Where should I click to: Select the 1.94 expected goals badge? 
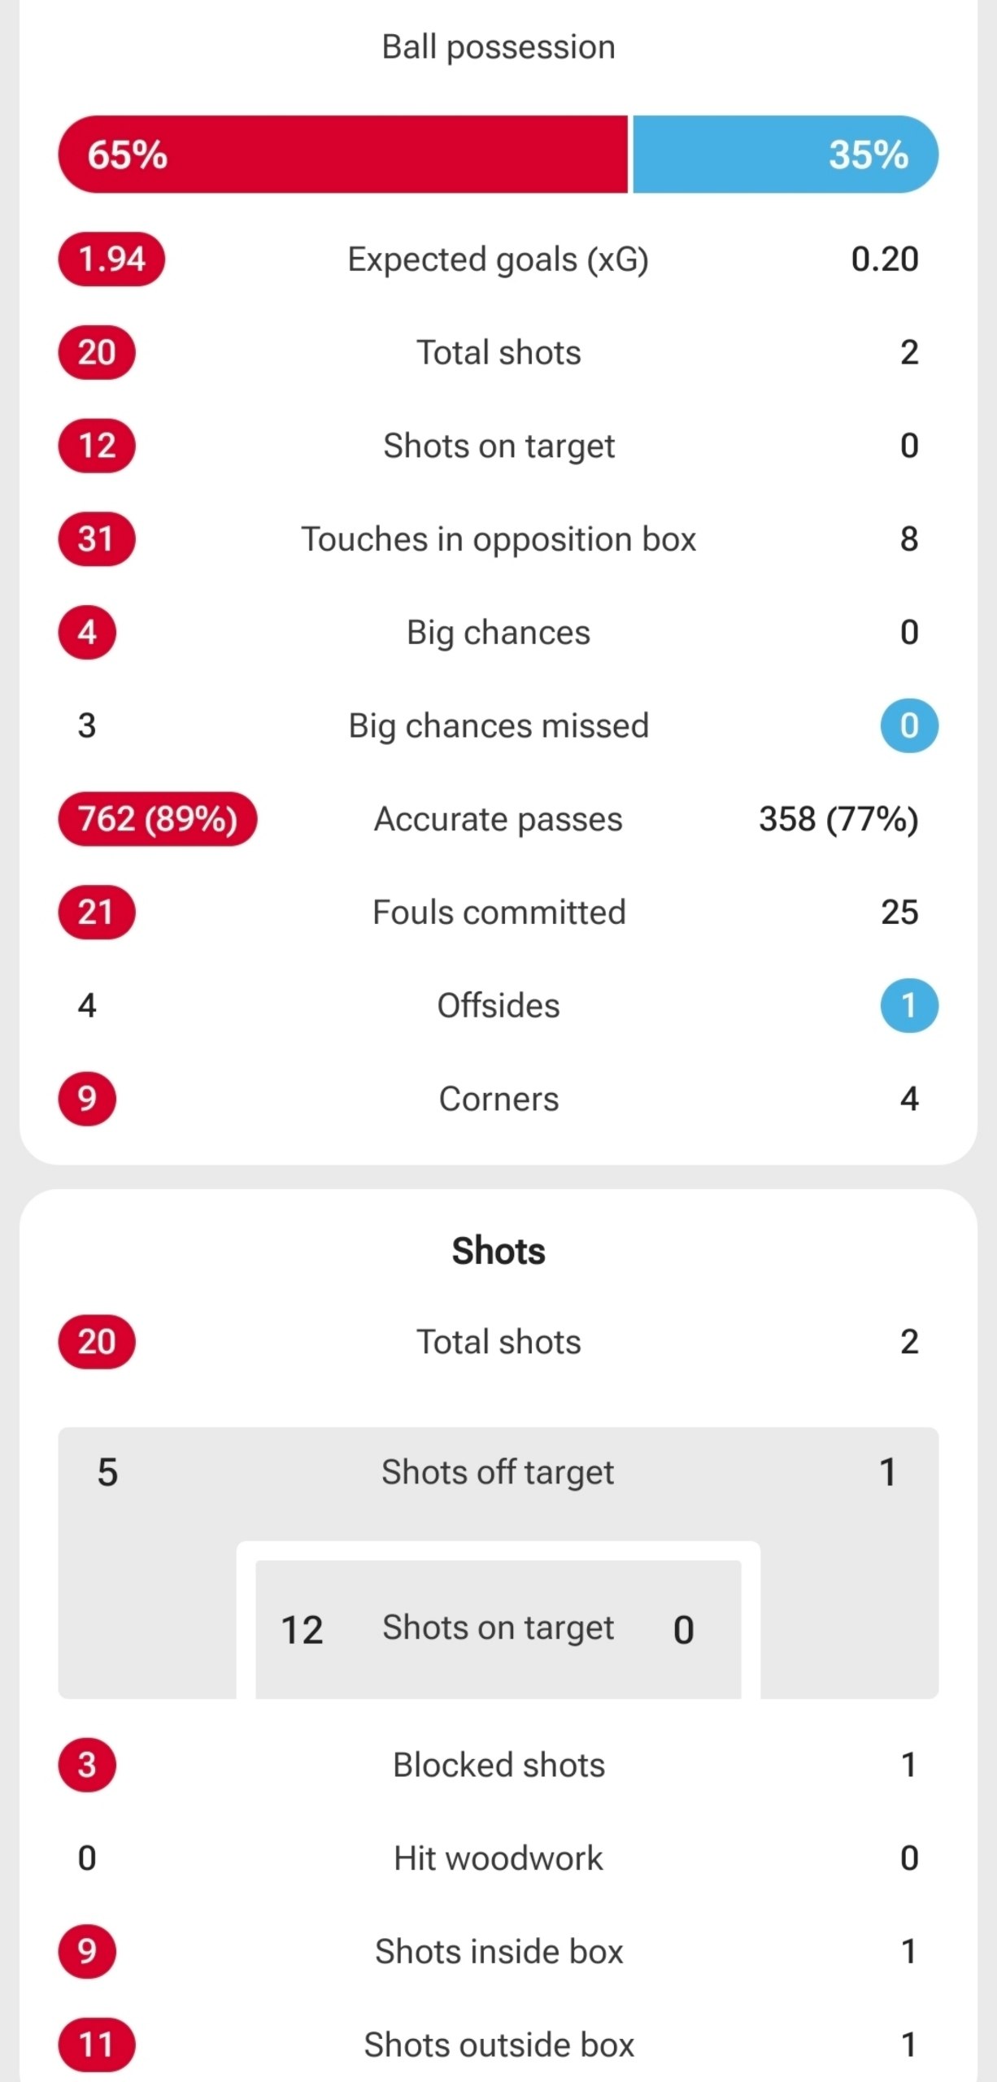coord(111,259)
